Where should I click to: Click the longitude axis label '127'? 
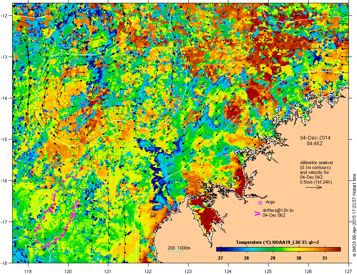point(348,271)
